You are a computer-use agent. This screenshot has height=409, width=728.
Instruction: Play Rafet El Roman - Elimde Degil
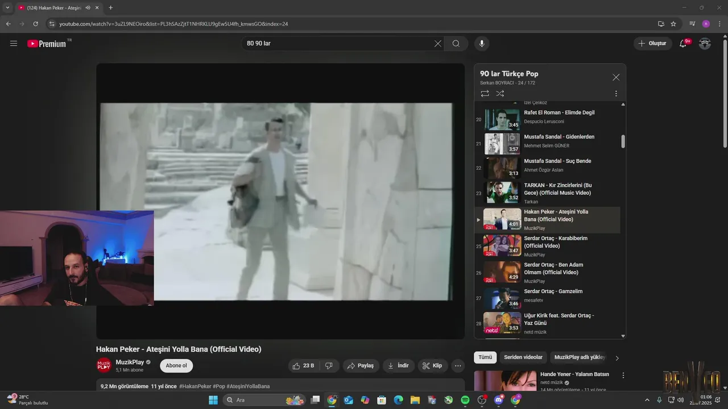[x=547, y=119]
